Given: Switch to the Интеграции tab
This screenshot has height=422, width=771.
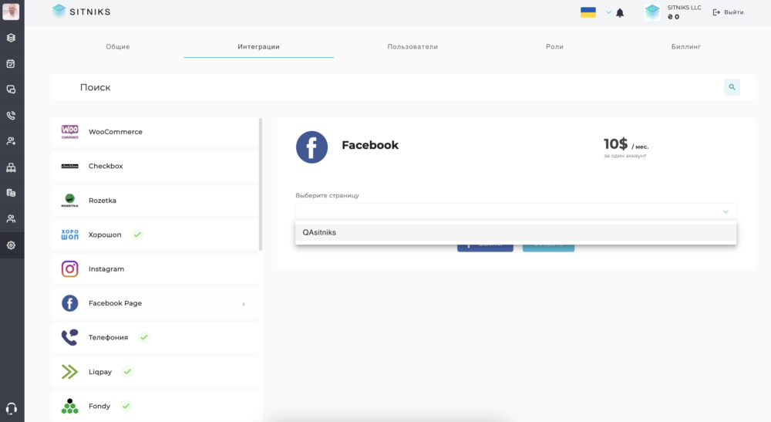Looking at the screenshot, I should (258, 47).
